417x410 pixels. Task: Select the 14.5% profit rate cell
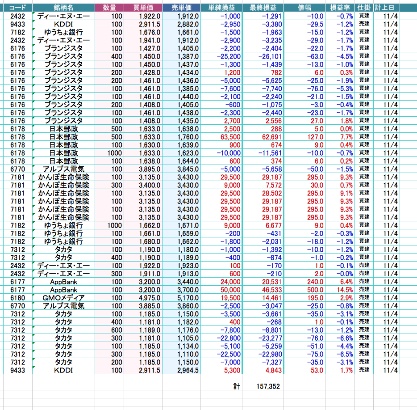point(340,290)
